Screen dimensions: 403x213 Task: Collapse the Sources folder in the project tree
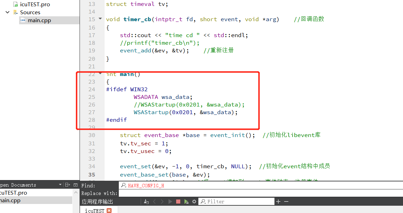click(7, 11)
